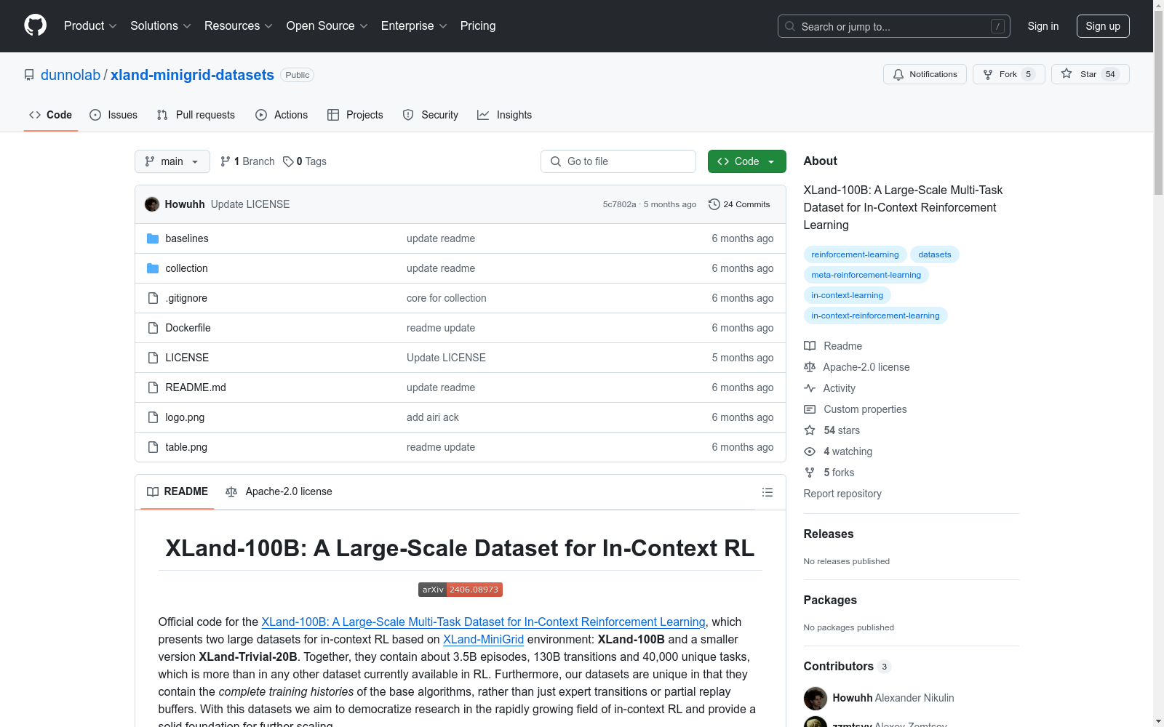Click the reinforcement-learning topic tag
The width and height of the screenshot is (1164, 727).
pyautogui.click(x=855, y=254)
